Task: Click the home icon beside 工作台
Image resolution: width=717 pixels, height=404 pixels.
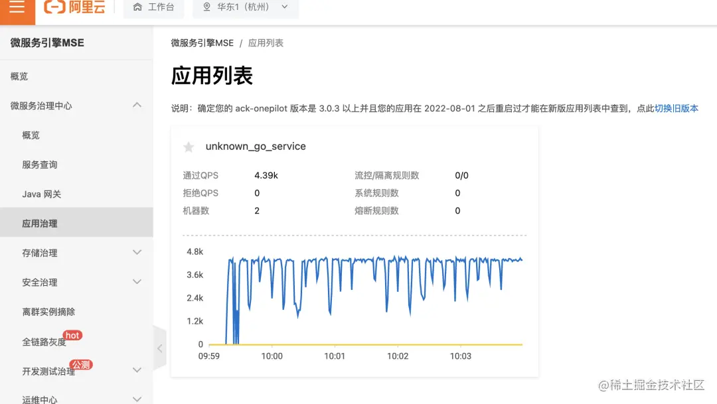Action: click(137, 7)
